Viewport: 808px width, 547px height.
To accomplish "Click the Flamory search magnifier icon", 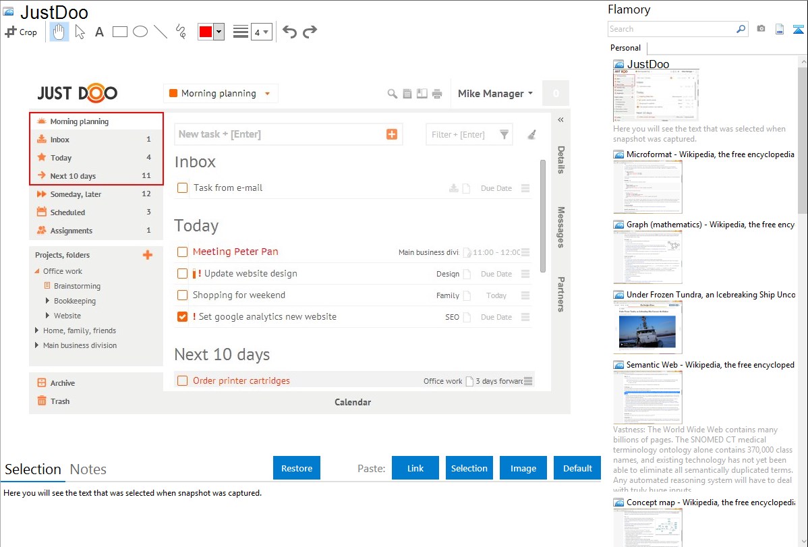I will coord(741,29).
